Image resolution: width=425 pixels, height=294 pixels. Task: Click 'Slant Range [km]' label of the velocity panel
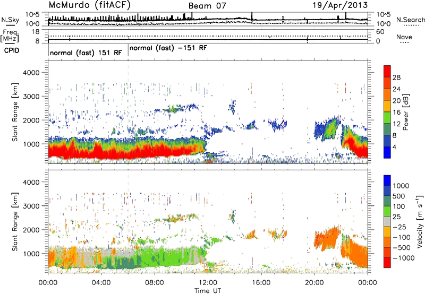click(15, 221)
